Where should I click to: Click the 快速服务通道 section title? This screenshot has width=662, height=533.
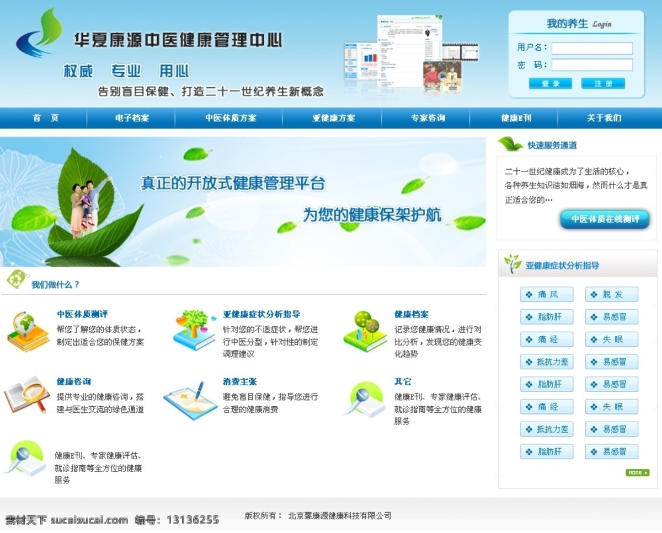[x=552, y=146]
